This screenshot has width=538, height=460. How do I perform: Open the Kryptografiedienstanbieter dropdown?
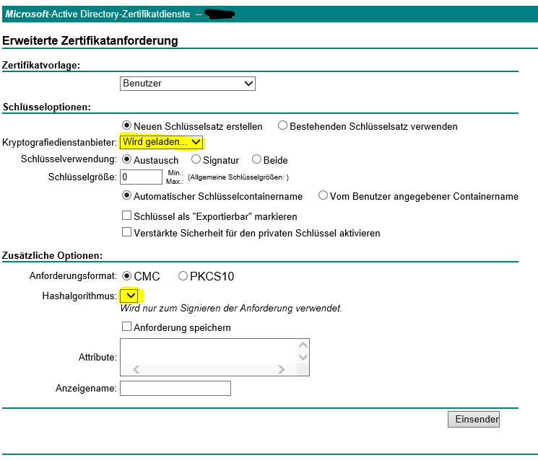point(161,142)
